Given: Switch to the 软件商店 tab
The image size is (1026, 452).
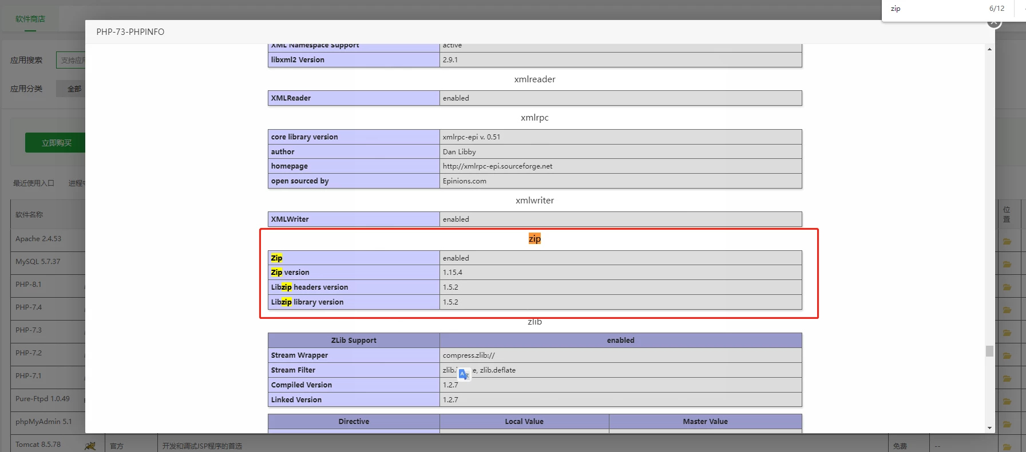Looking at the screenshot, I should (30, 19).
